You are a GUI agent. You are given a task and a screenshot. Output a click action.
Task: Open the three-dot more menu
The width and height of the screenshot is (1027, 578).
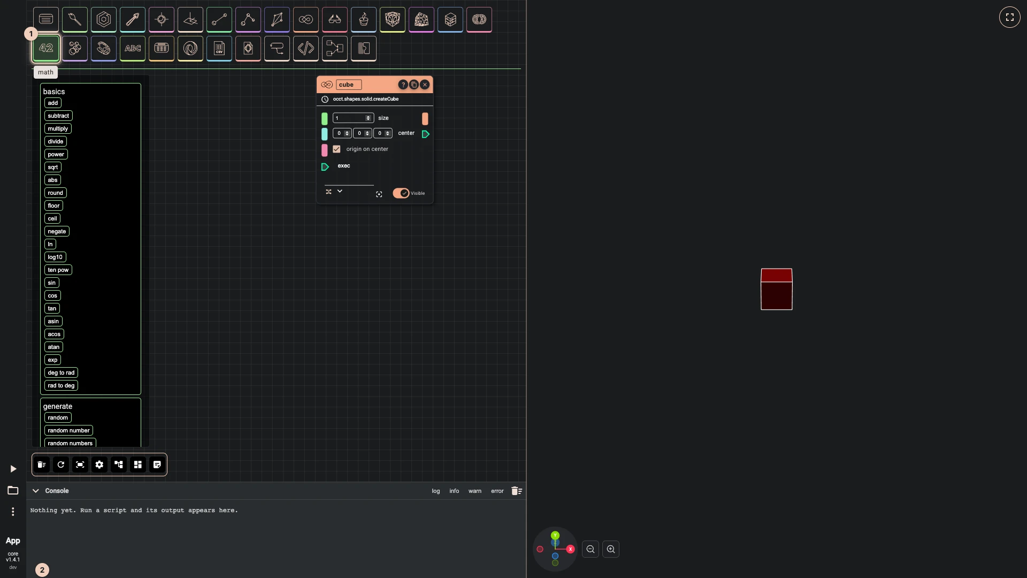click(13, 512)
